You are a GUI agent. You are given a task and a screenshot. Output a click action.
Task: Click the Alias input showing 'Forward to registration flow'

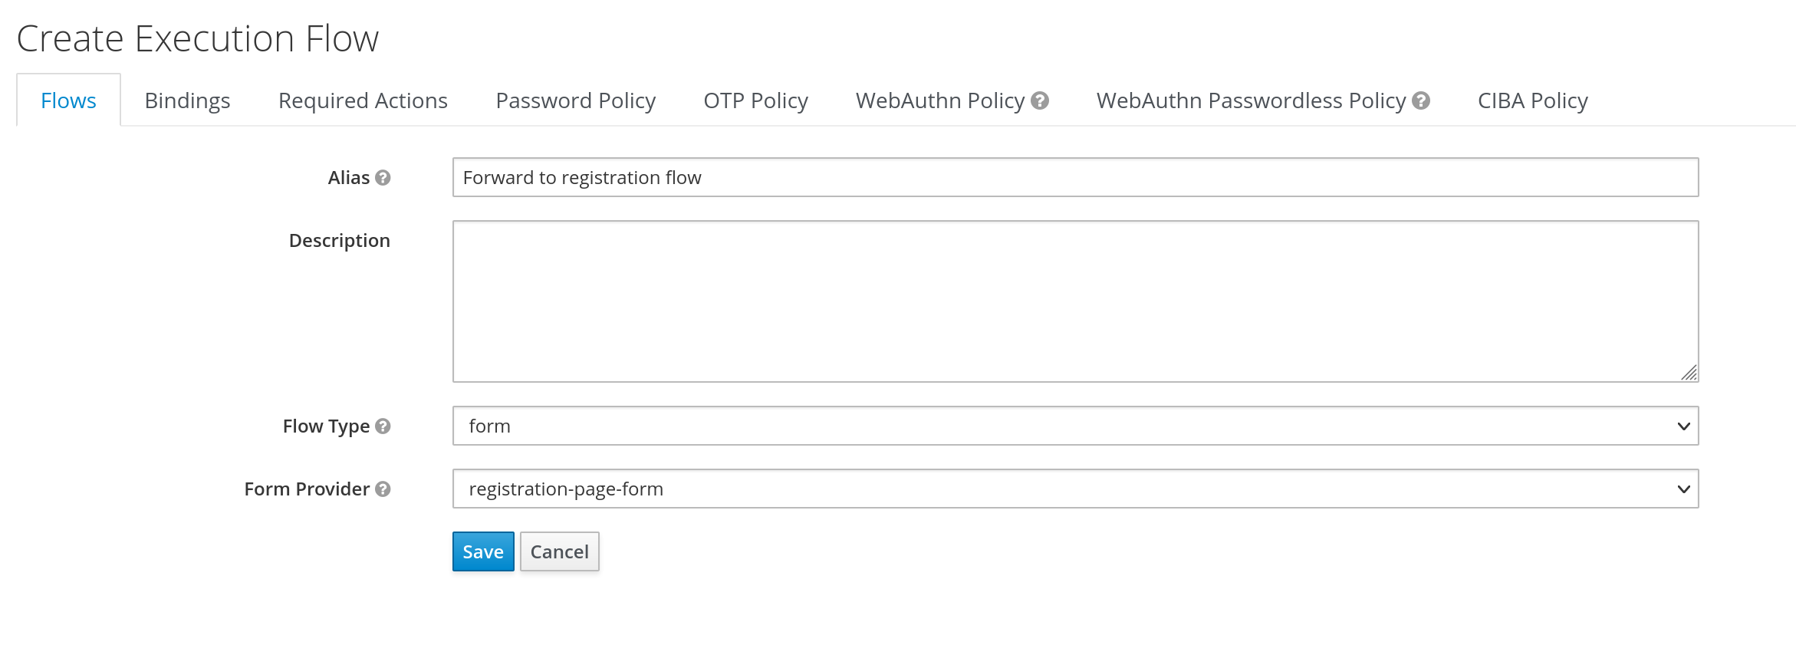pos(1074,177)
